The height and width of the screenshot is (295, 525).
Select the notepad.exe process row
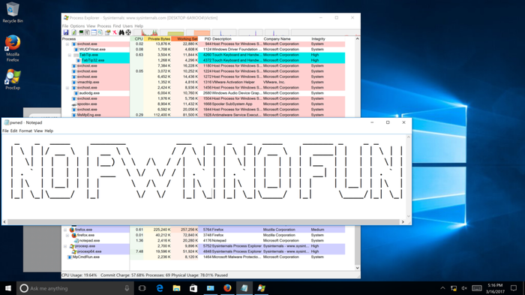point(203,241)
